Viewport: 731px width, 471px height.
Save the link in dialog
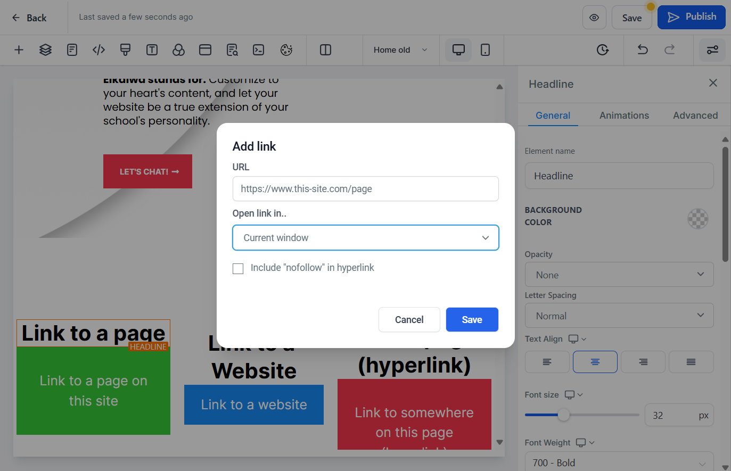click(x=472, y=320)
